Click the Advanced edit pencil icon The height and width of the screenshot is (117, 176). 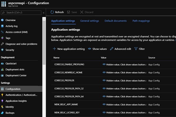pos(111,49)
